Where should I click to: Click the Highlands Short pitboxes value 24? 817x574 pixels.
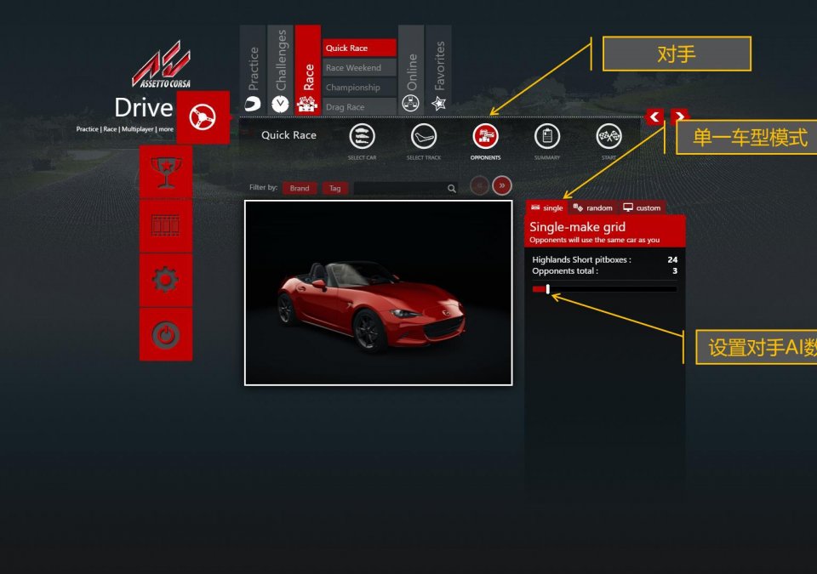(672, 259)
